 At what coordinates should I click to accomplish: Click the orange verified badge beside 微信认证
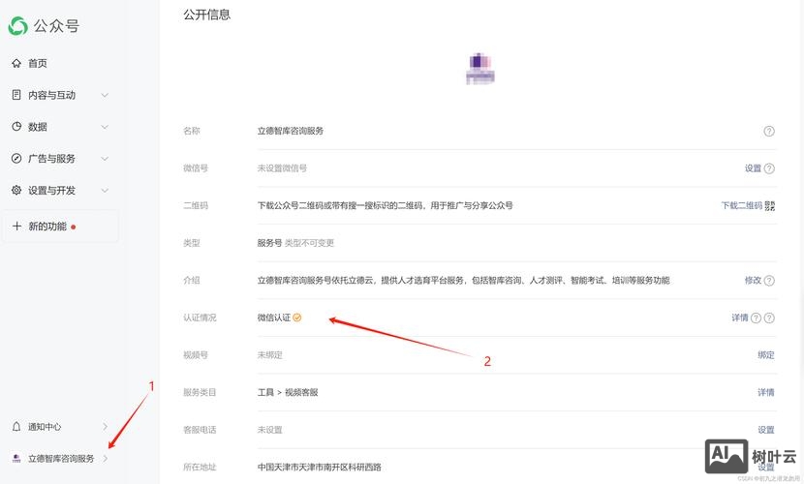coord(296,318)
